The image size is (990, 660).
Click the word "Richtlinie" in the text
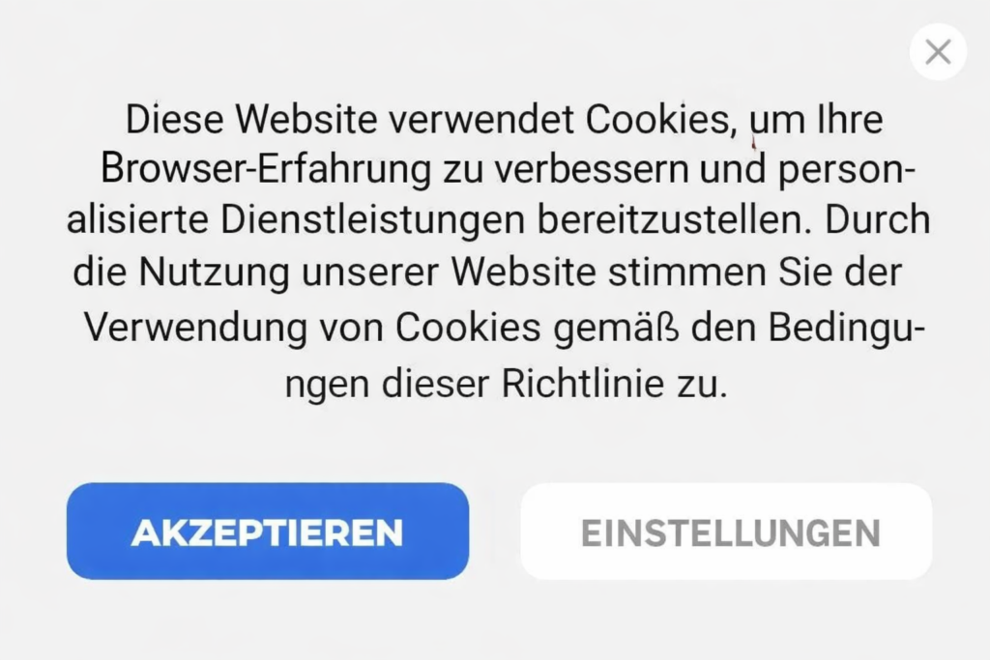583,385
